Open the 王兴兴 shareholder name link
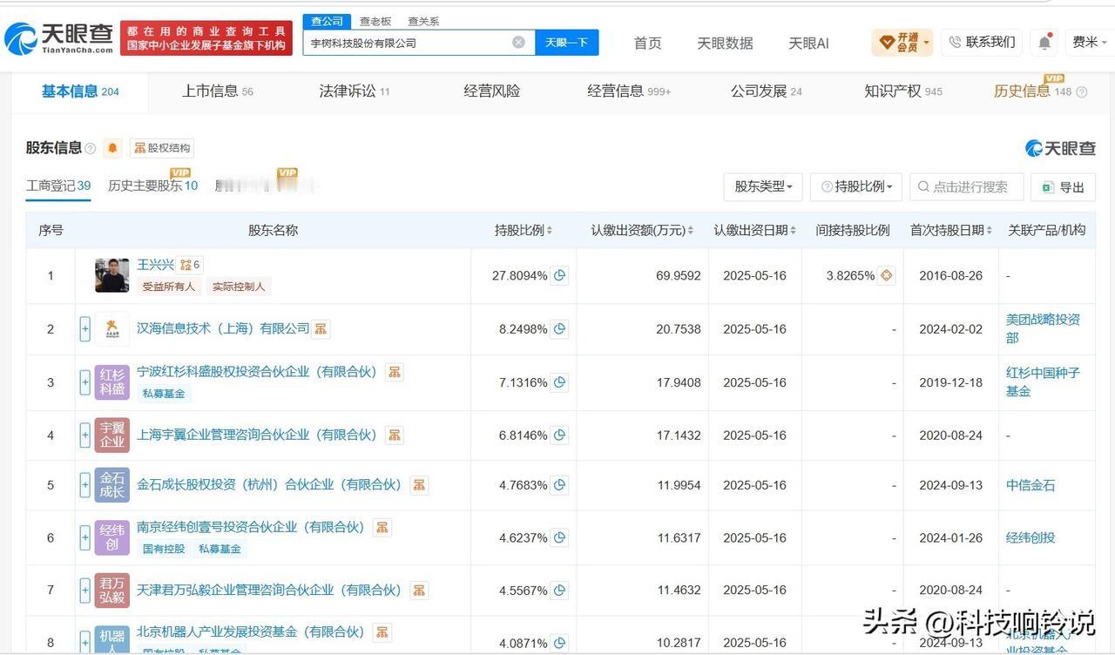The width and height of the screenshot is (1115, 655). click(155, 264)
